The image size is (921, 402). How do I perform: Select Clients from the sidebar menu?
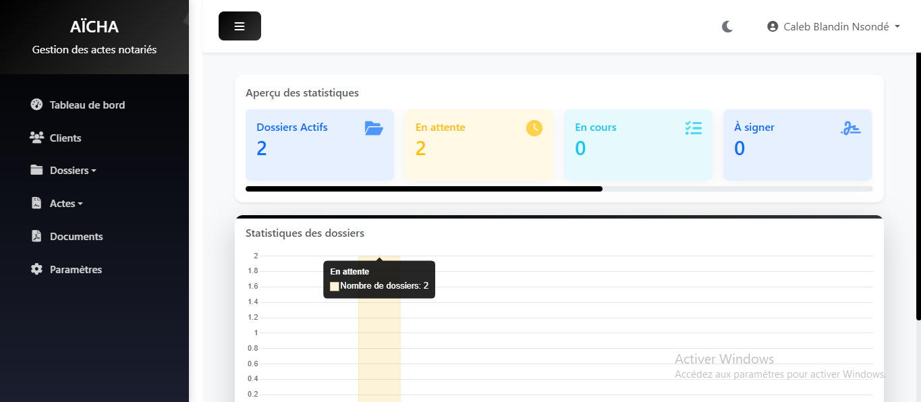64,137
